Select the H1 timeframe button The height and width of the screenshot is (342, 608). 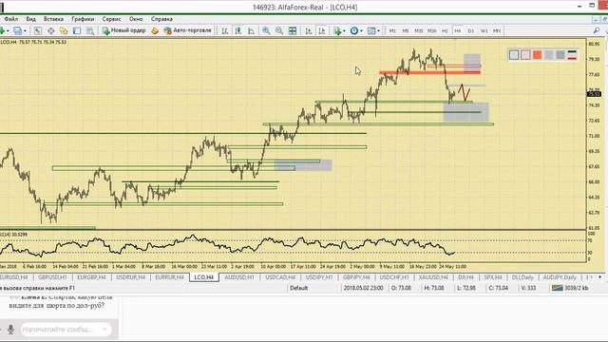point(445,30)
